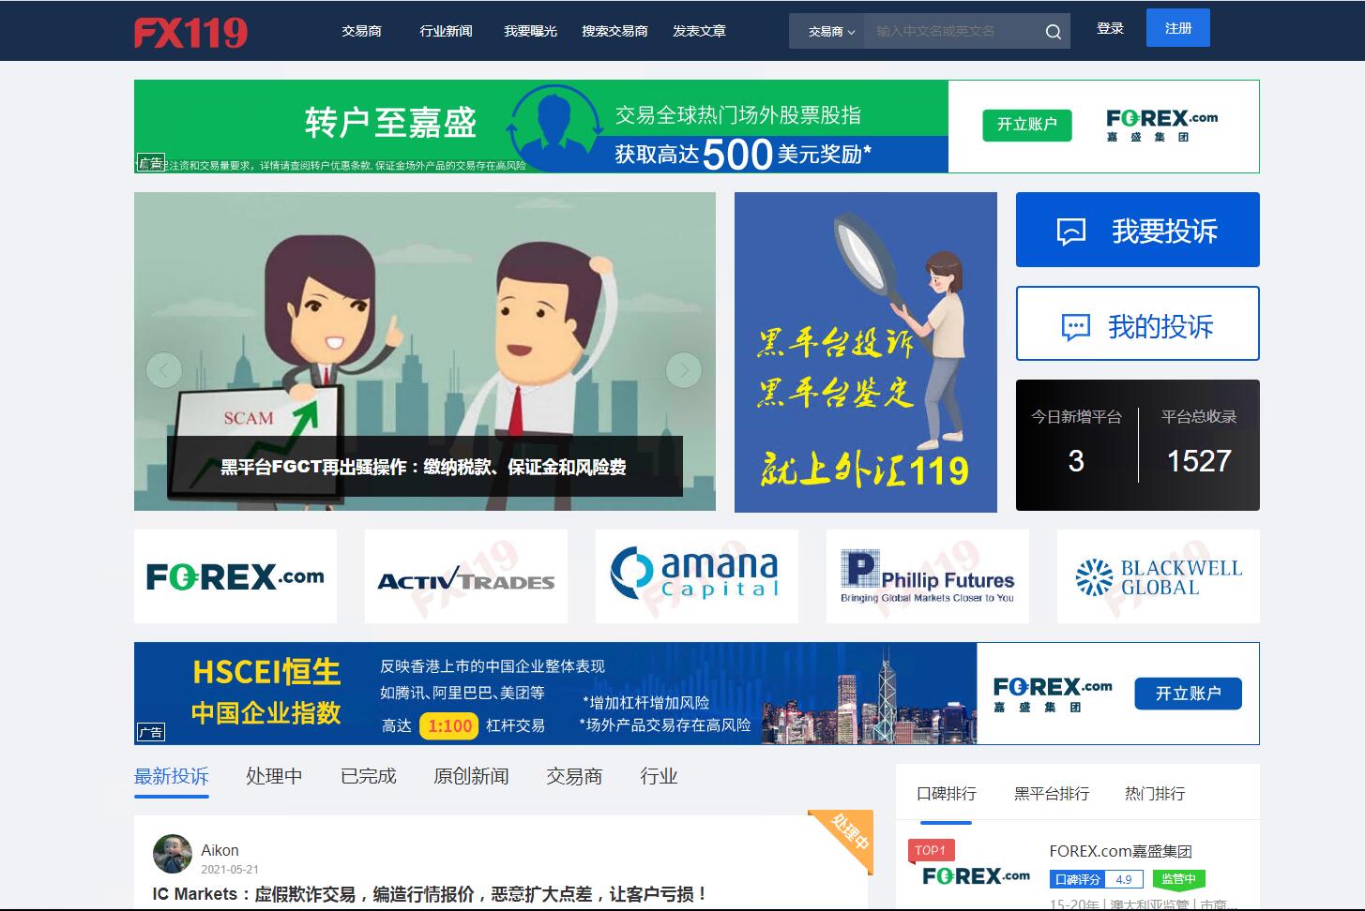This screenshot has width=1365, height=911.
Task: Expand the 交易商 search type dropdown
Action: pyautogui.click(x=830, y=32)
